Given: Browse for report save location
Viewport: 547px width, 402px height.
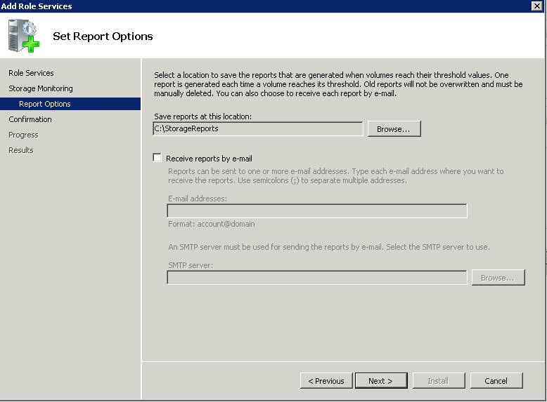Looking at the screenshot, I should [x=394, y=129].
